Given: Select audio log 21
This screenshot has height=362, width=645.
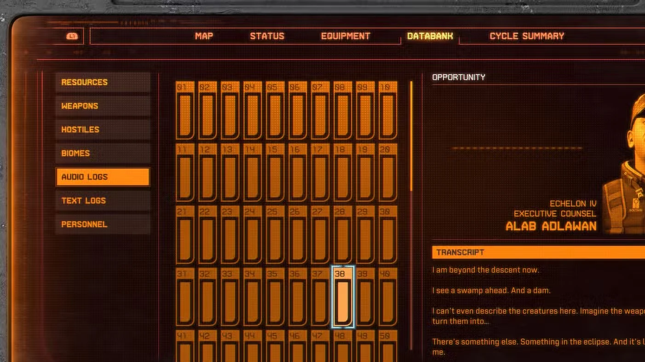Looking at the screenshot, I should pos(185,235).
